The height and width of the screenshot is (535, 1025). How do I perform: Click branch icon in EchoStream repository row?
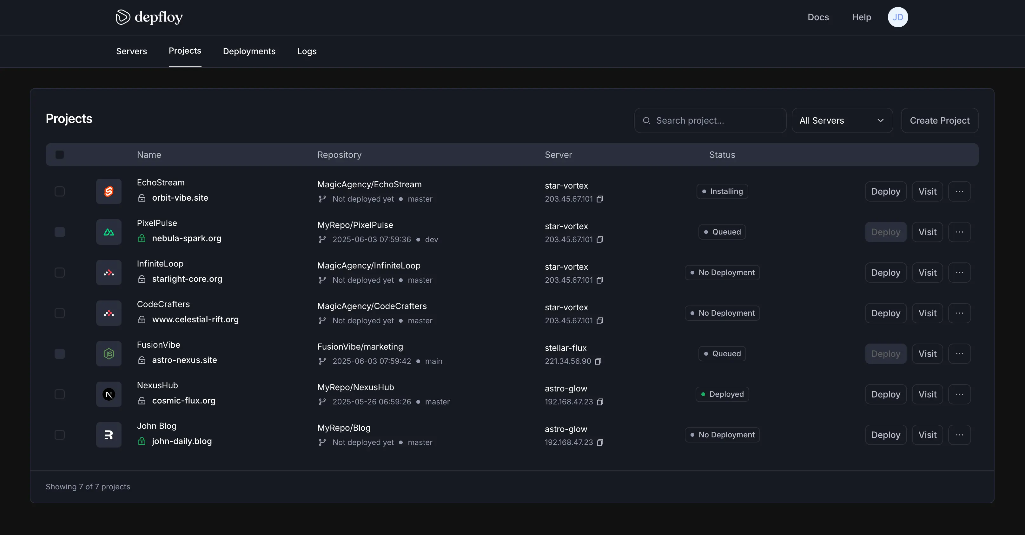tap(322, 199)
